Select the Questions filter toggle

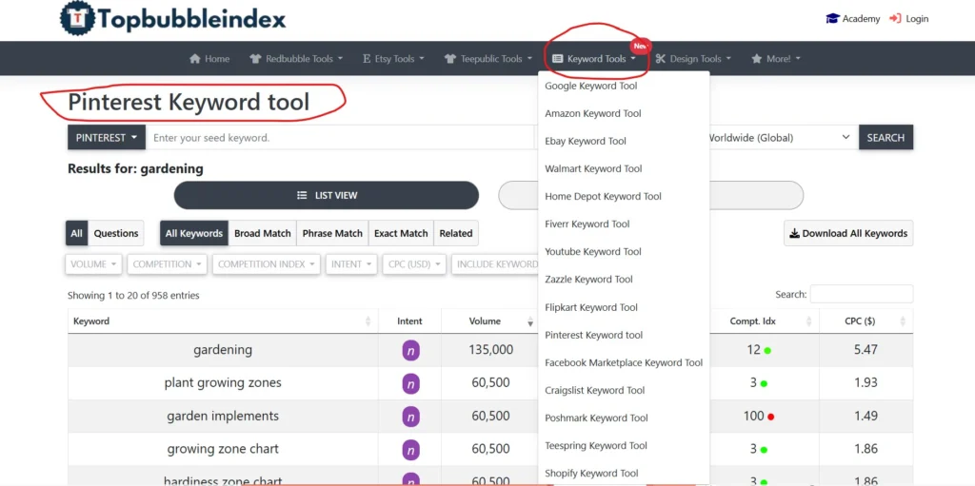tap(115, 233)
